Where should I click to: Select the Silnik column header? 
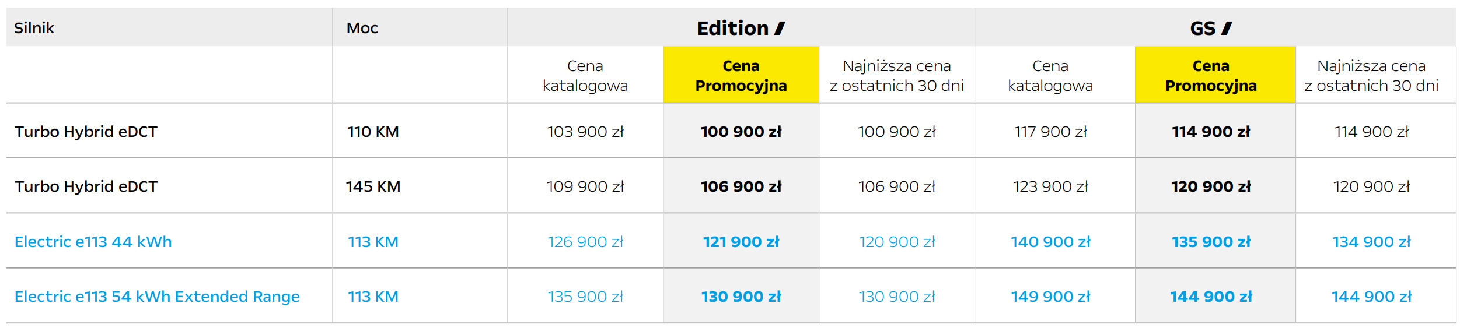click(x=34, y=28)
